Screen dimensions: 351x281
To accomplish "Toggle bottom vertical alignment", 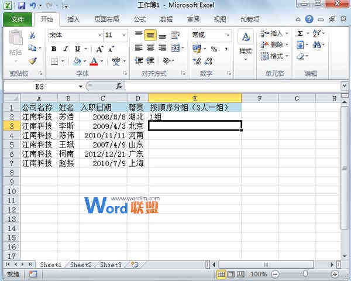I will [162, 36].
